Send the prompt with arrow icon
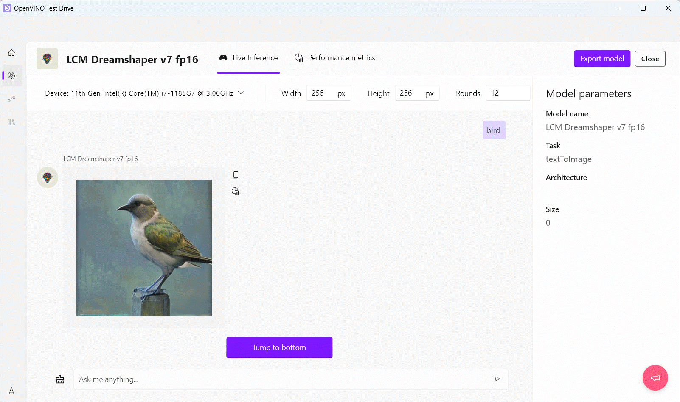This screenshot has height=402, width=680. point(497,379)
